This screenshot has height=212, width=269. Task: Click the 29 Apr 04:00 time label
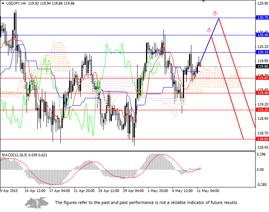coord(133,191)
